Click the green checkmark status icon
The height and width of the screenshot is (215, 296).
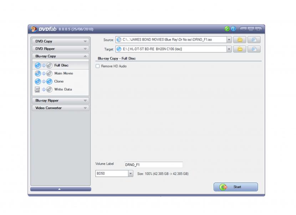coord(227,29)
